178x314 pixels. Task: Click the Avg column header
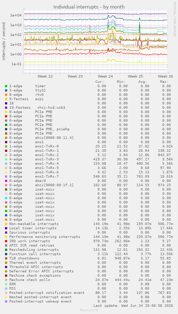[x=143, y=82]
